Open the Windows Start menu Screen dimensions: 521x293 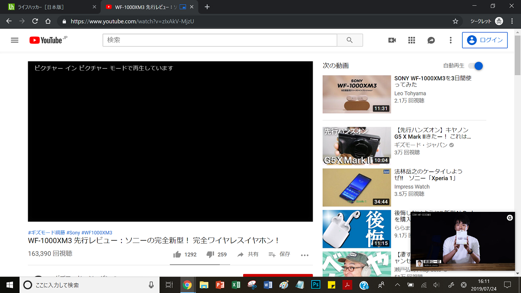(10, 285)
